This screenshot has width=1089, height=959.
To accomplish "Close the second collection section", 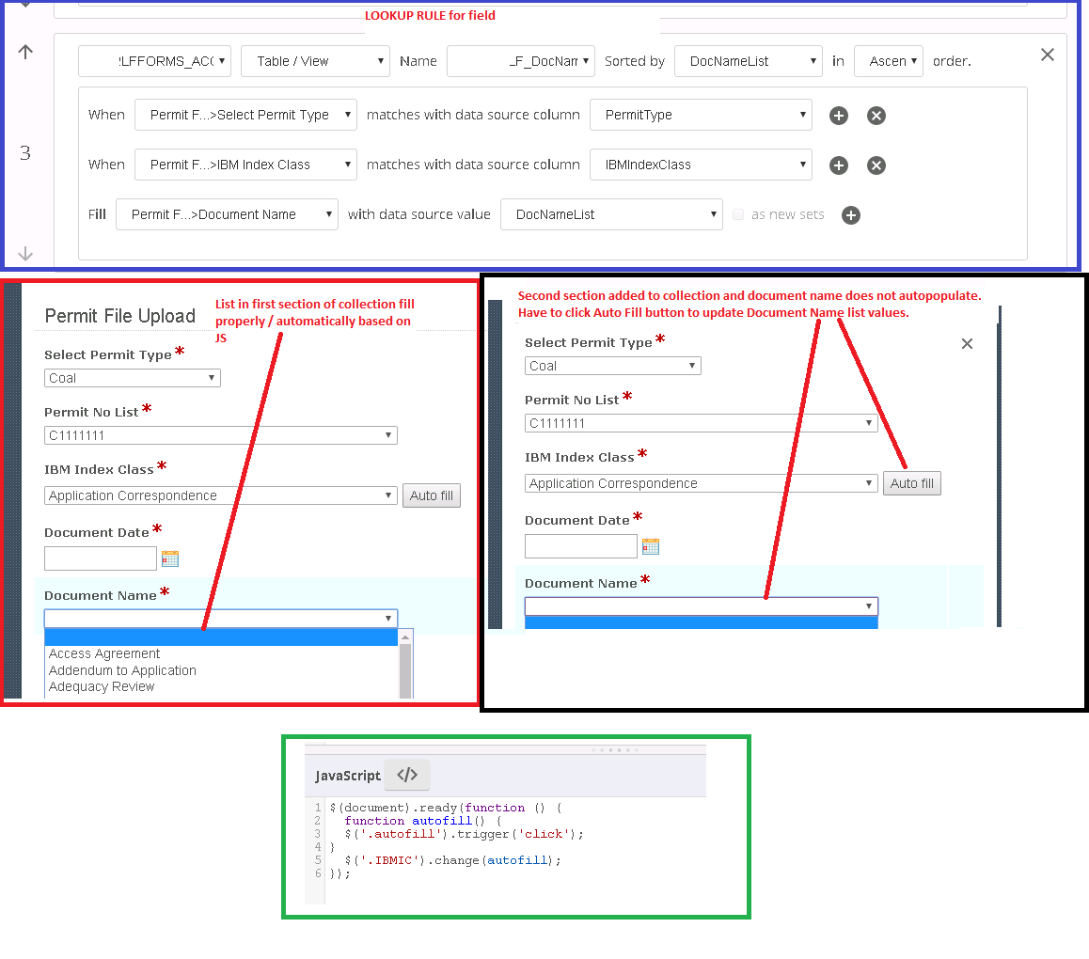I will (x=967, y=343).
